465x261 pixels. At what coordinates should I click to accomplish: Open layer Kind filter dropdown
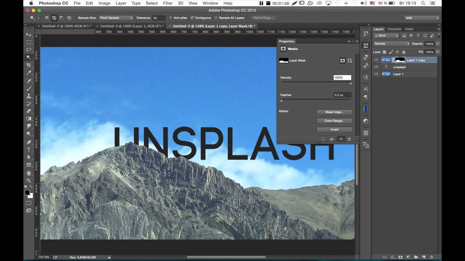[x=386, y=36]
